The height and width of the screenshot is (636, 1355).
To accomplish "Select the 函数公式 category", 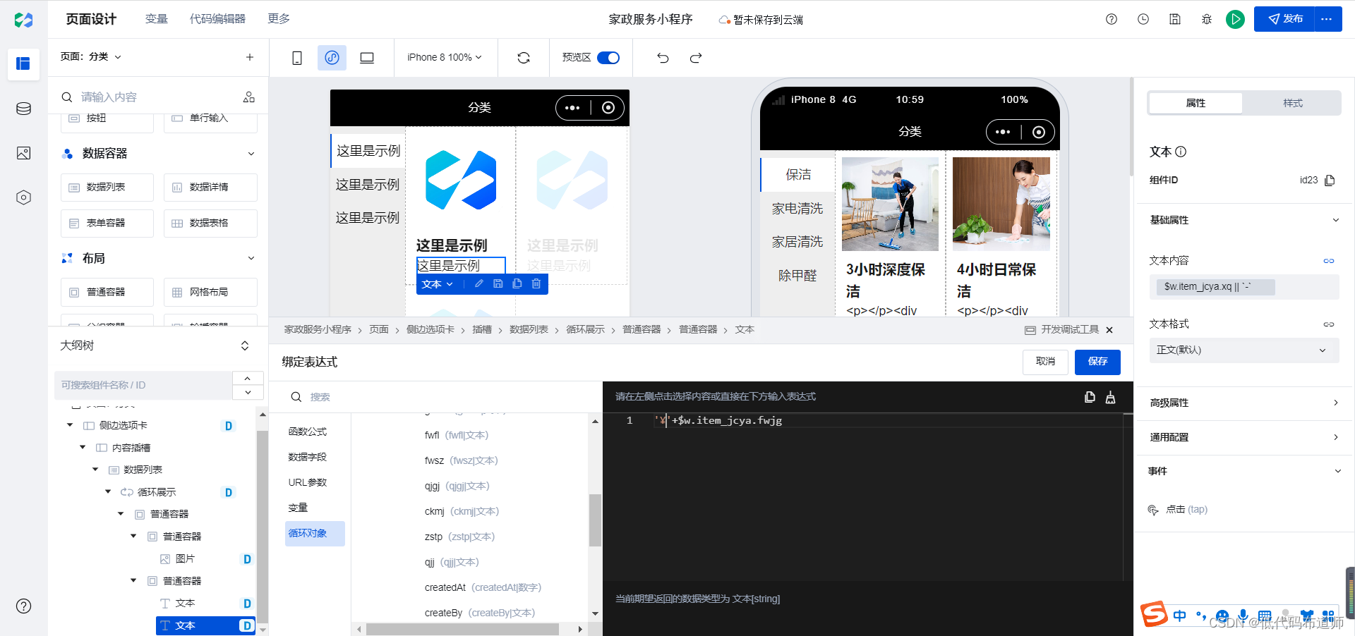I will coord(308,432).
